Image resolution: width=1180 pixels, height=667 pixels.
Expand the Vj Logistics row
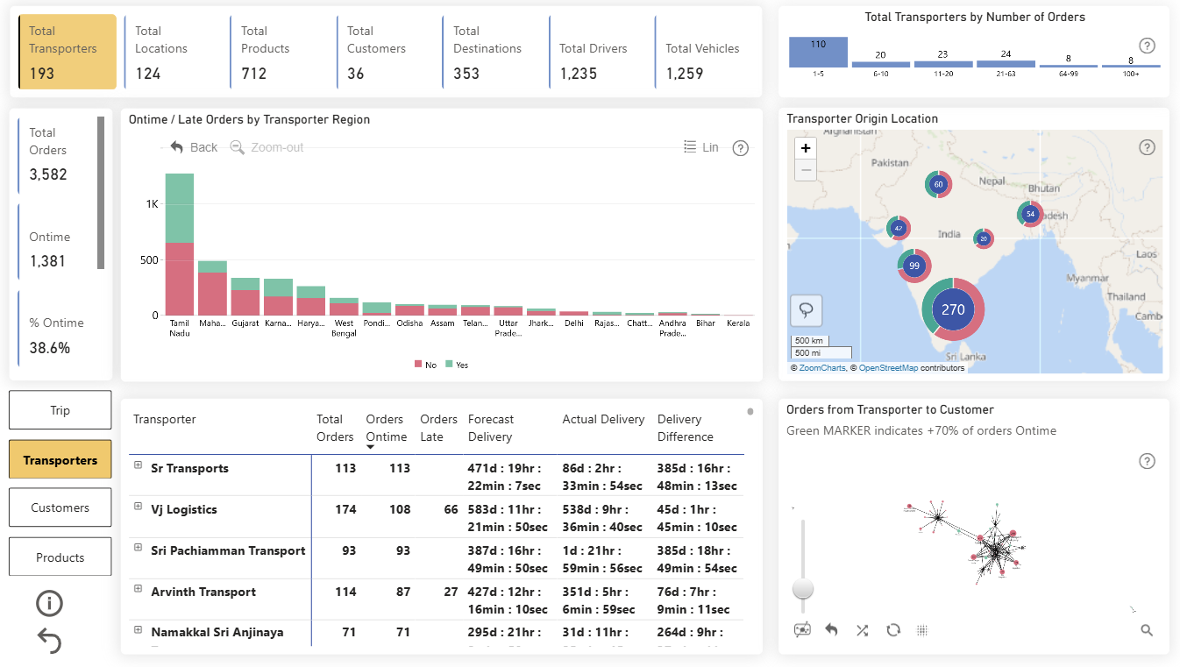tap(138, 507)
